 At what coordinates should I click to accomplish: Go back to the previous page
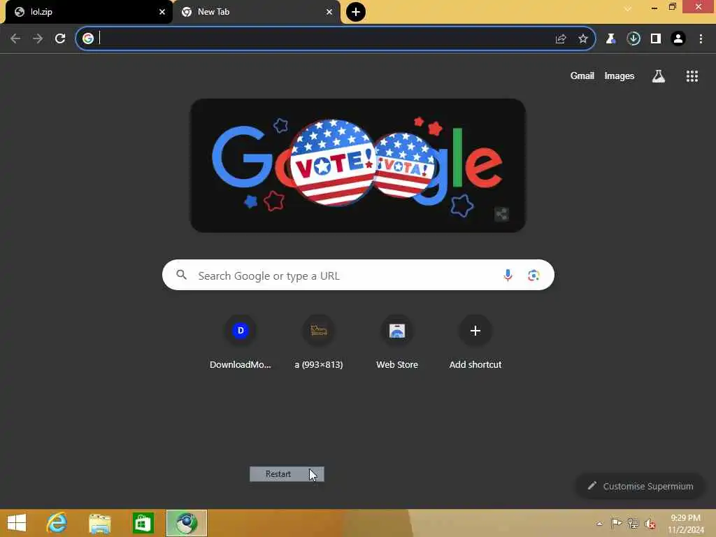coord(15,39)
